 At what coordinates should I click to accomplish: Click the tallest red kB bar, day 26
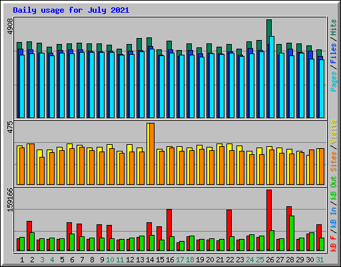coord(268,210)
